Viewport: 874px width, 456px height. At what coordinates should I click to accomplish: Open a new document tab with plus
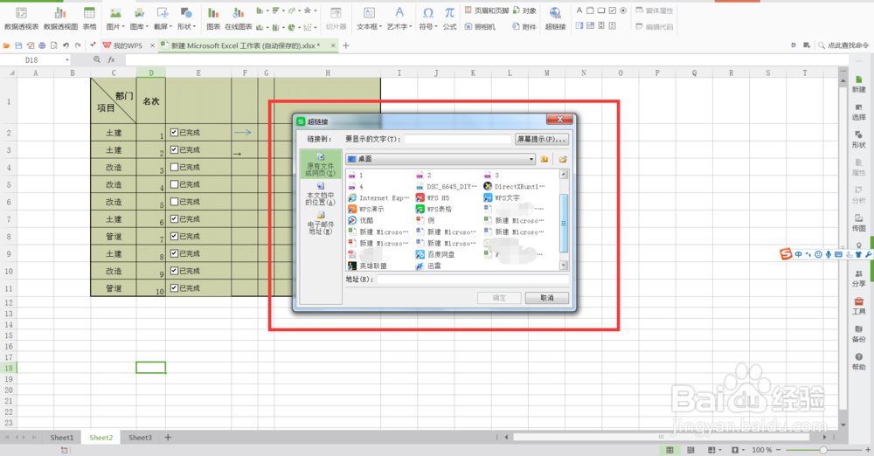point(345,45)
